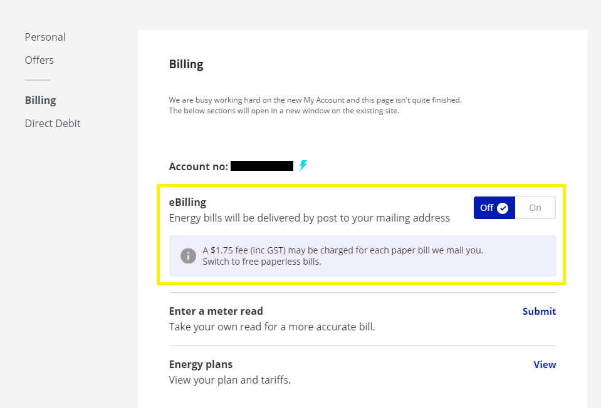Screen dimensions: 601x408
Task: Click the Billing page heading
Action: pyautogui.click(x=186, y=64)
